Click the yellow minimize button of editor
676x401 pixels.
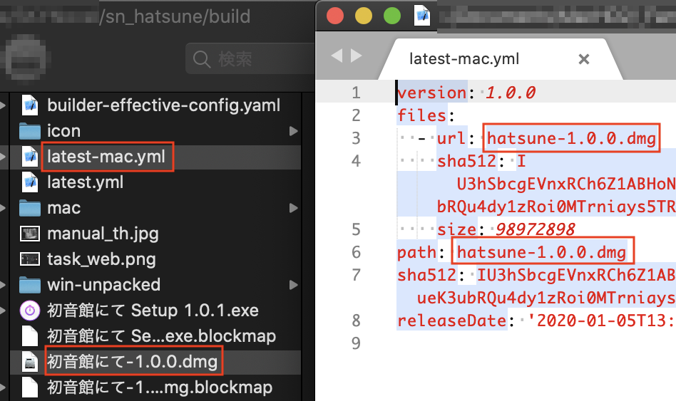pyautogui.click(x=364, y=16)
